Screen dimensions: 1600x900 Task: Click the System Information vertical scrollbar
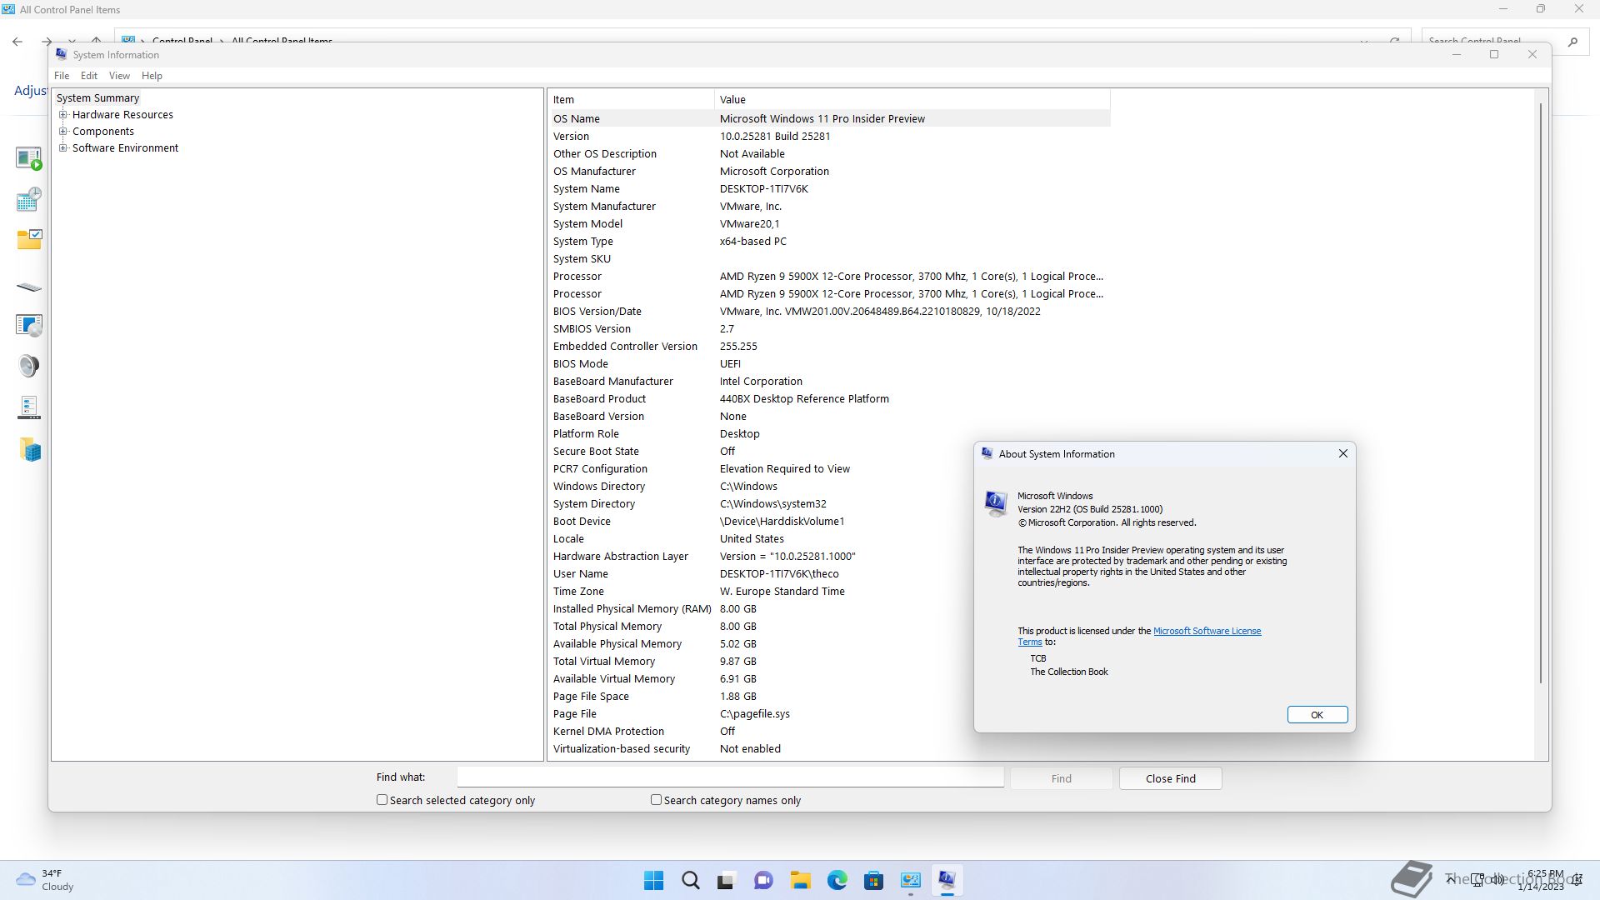(x=1541, y=392)
